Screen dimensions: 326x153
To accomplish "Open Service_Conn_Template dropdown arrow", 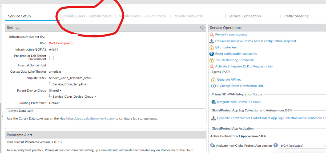I will click(x=88, y=84).
